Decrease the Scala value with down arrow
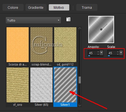This screenshot has width=126, height=112. pos(118,54)
